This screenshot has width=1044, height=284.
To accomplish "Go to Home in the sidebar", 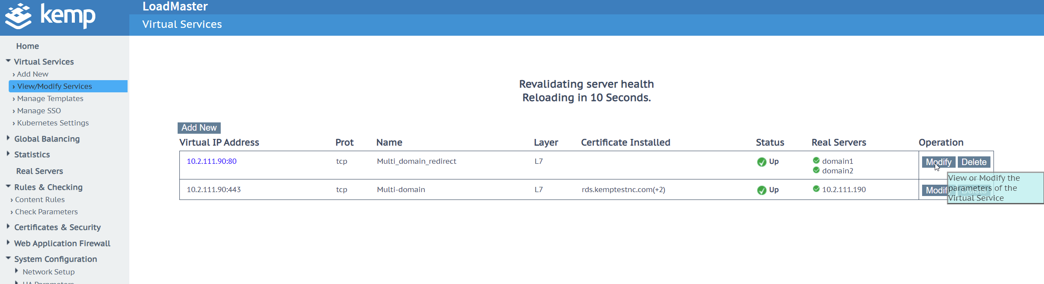I will [x=27, y=46].
